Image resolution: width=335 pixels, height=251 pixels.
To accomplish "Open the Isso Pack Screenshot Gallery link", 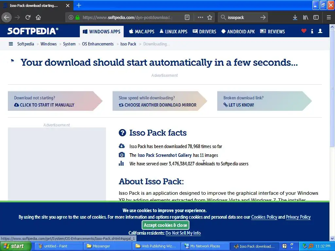I will (x=165, y=155).
